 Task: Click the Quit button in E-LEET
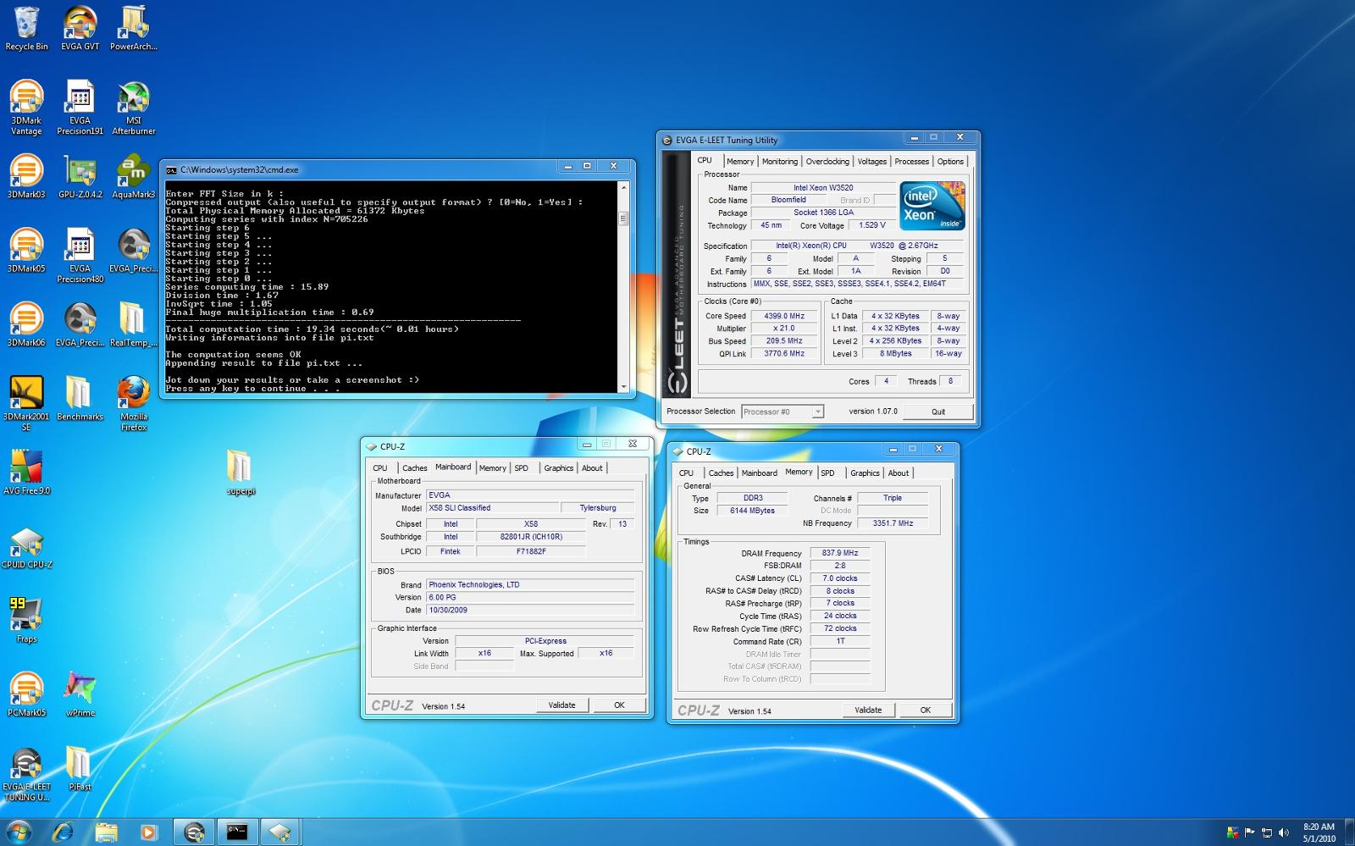938,412
